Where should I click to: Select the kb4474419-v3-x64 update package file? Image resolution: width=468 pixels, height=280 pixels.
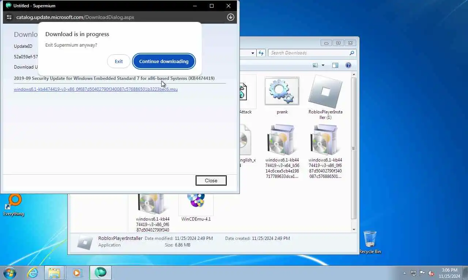coord(282,151)
